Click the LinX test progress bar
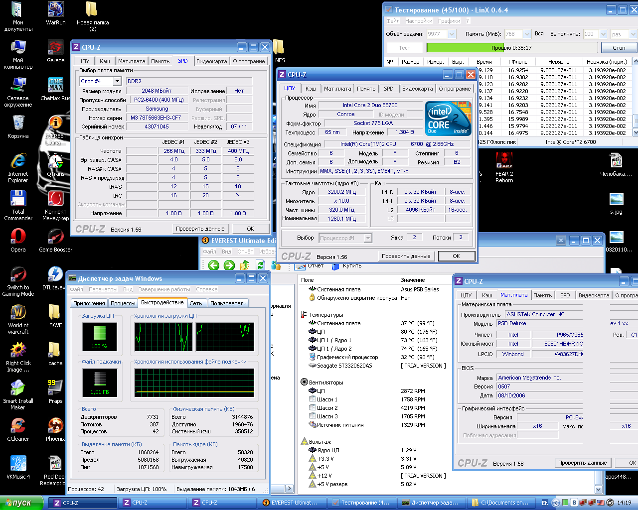 coord(512,48)
